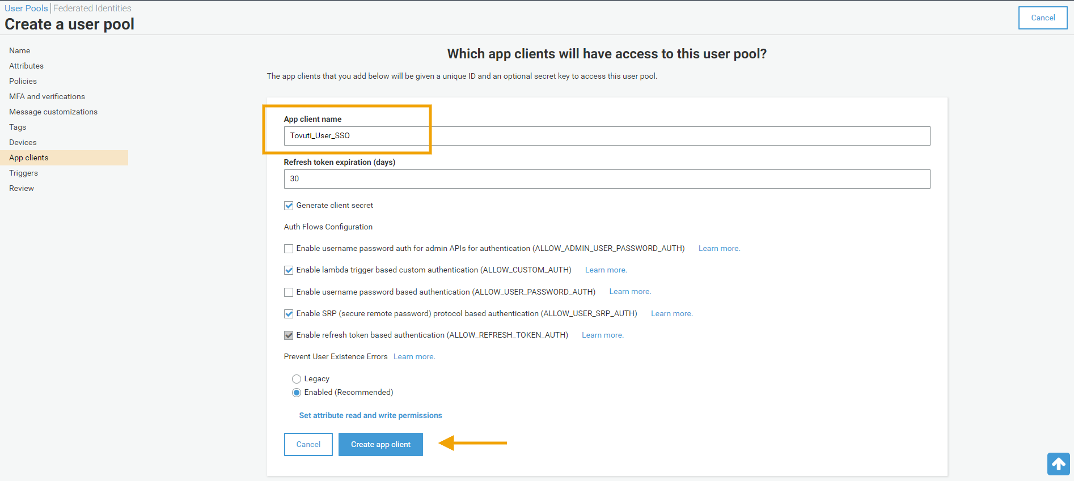Image resolution: width=1074 pixels, height=481 pixels.
Task: Uncheck ALLOW_CUSTOM_AUTH lambda trigger checkbox
Action: point(289,270)
